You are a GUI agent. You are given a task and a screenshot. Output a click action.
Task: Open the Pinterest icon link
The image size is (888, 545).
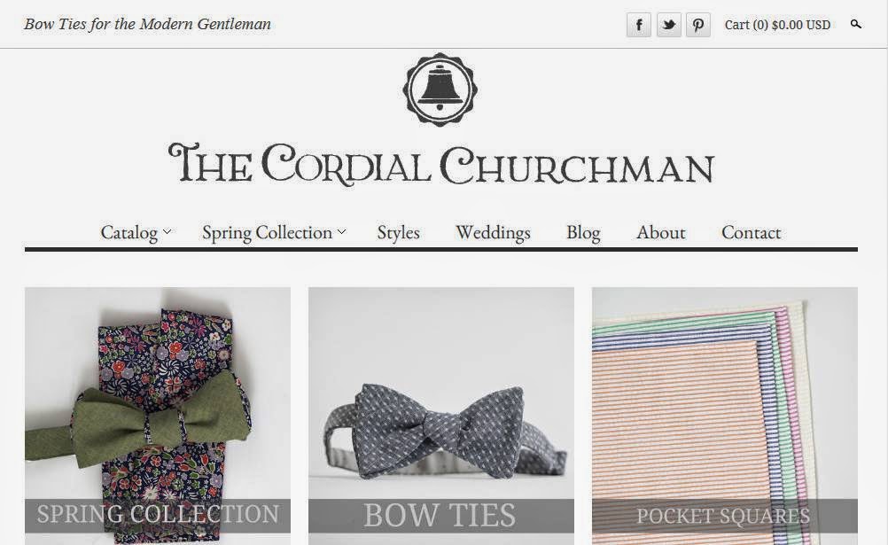tap(698, 25)
